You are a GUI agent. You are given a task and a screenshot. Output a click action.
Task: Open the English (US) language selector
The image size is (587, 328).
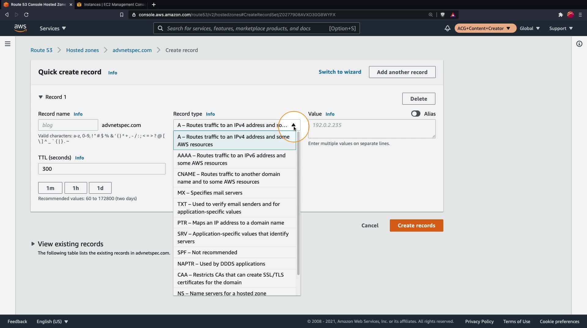(x=52, y=321)
